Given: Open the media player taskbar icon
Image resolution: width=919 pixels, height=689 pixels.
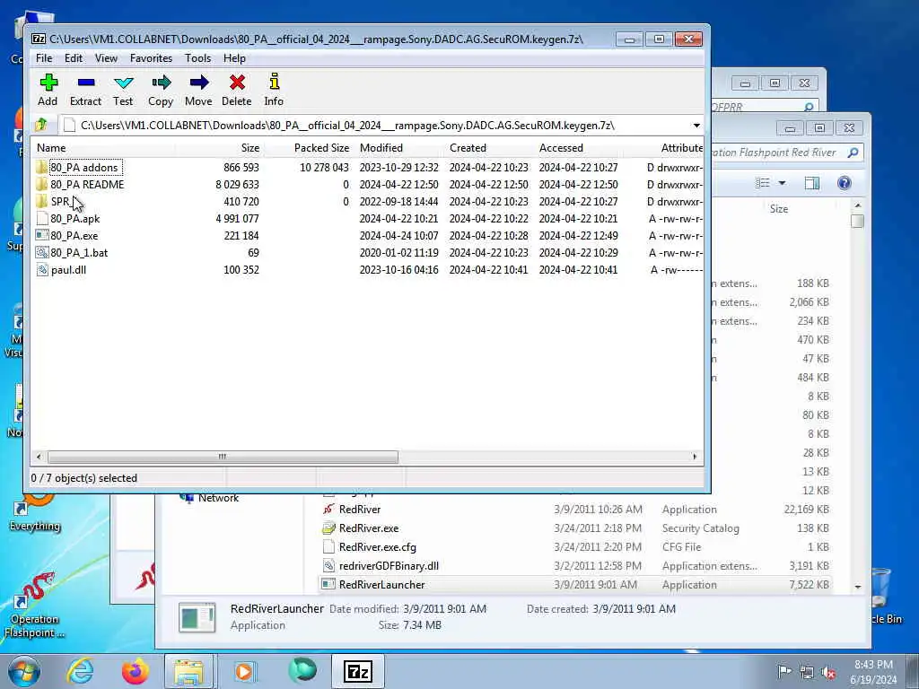Looking at the screenshot, I should point(244,671).
